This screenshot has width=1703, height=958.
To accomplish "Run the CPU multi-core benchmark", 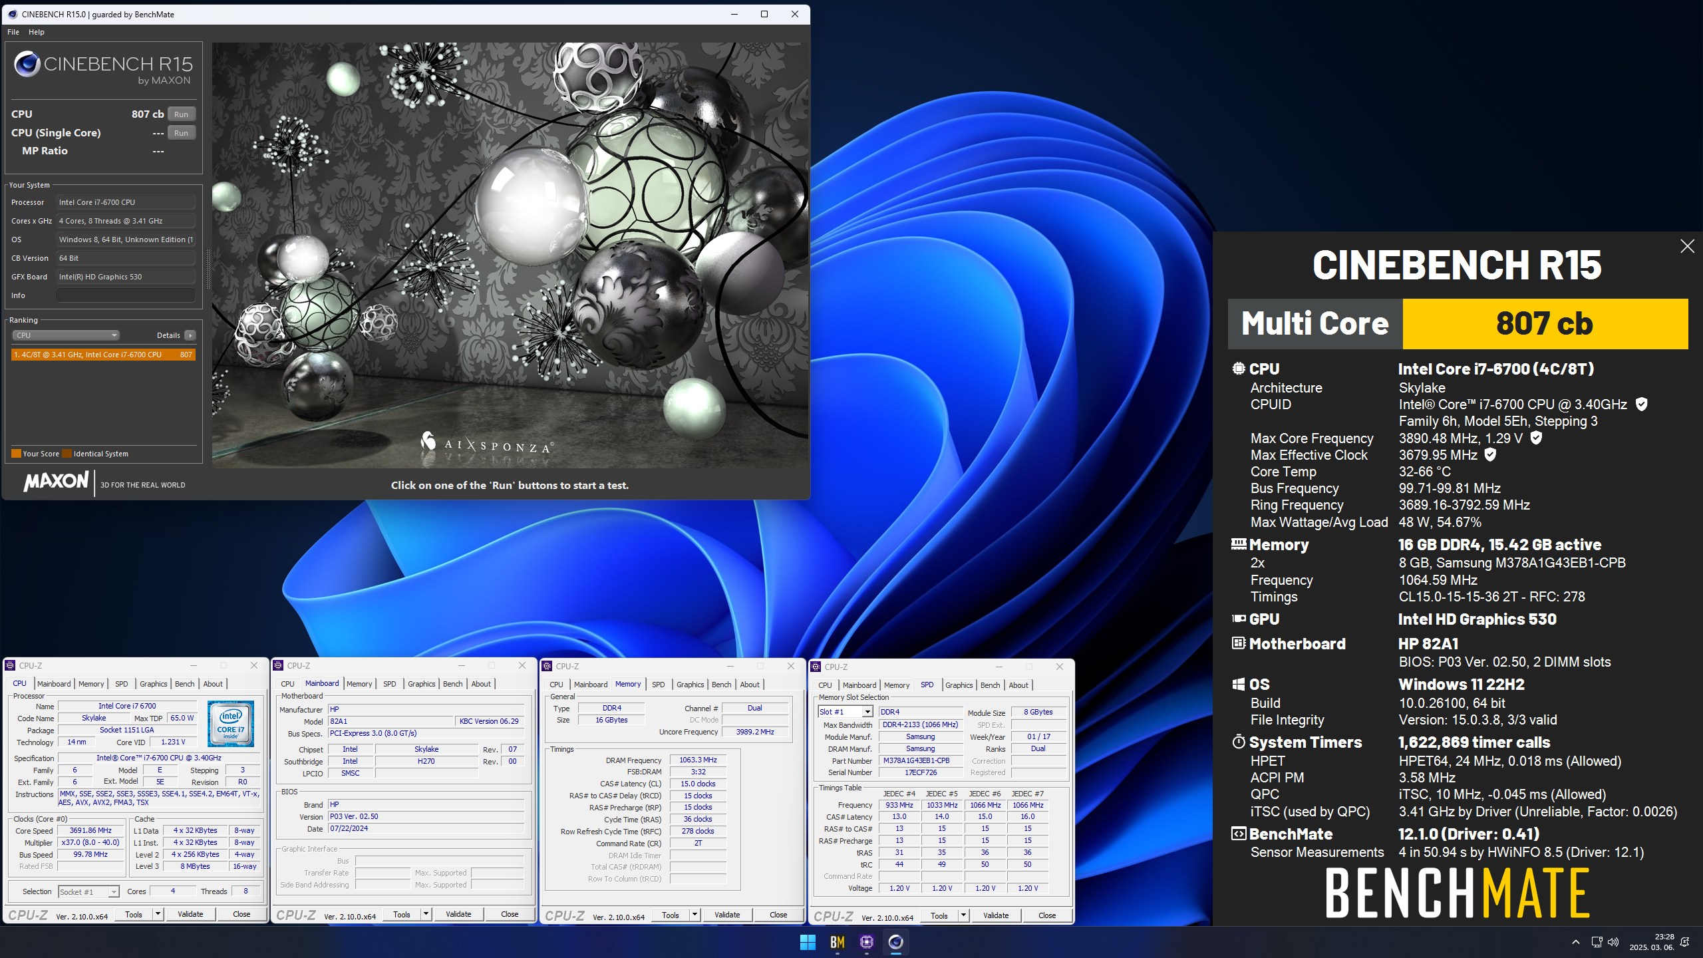I will tap(181, 114).
